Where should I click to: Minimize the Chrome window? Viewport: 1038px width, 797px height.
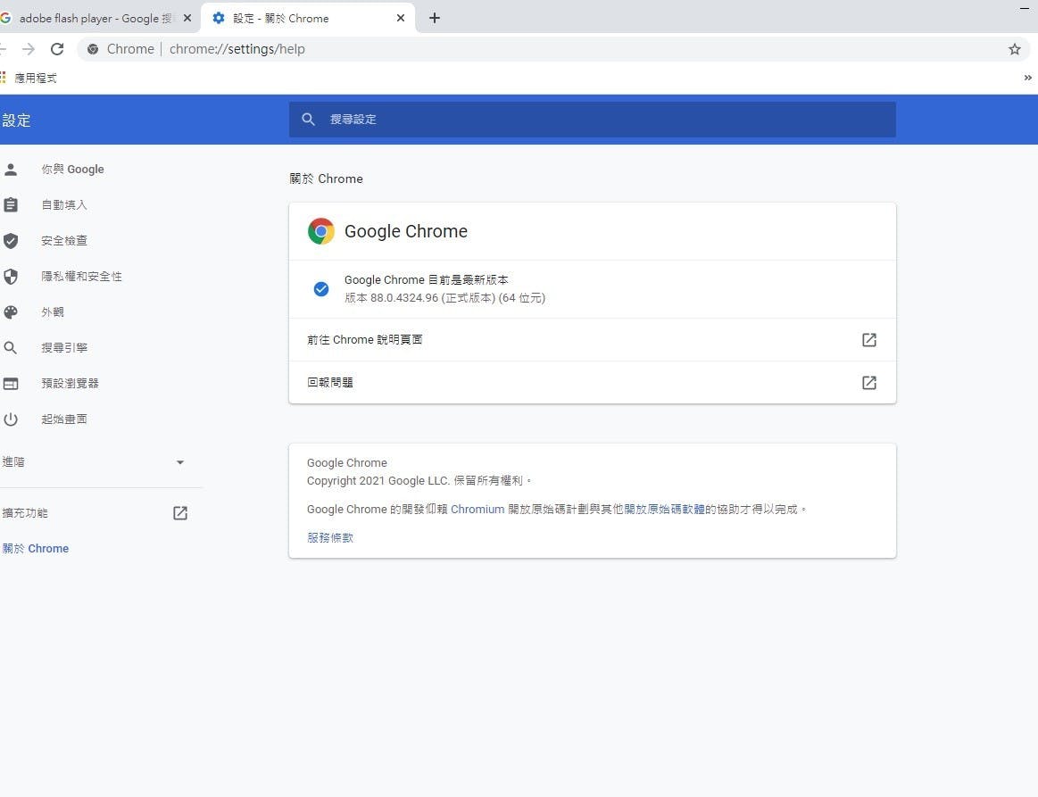(x=1025, y=8)
